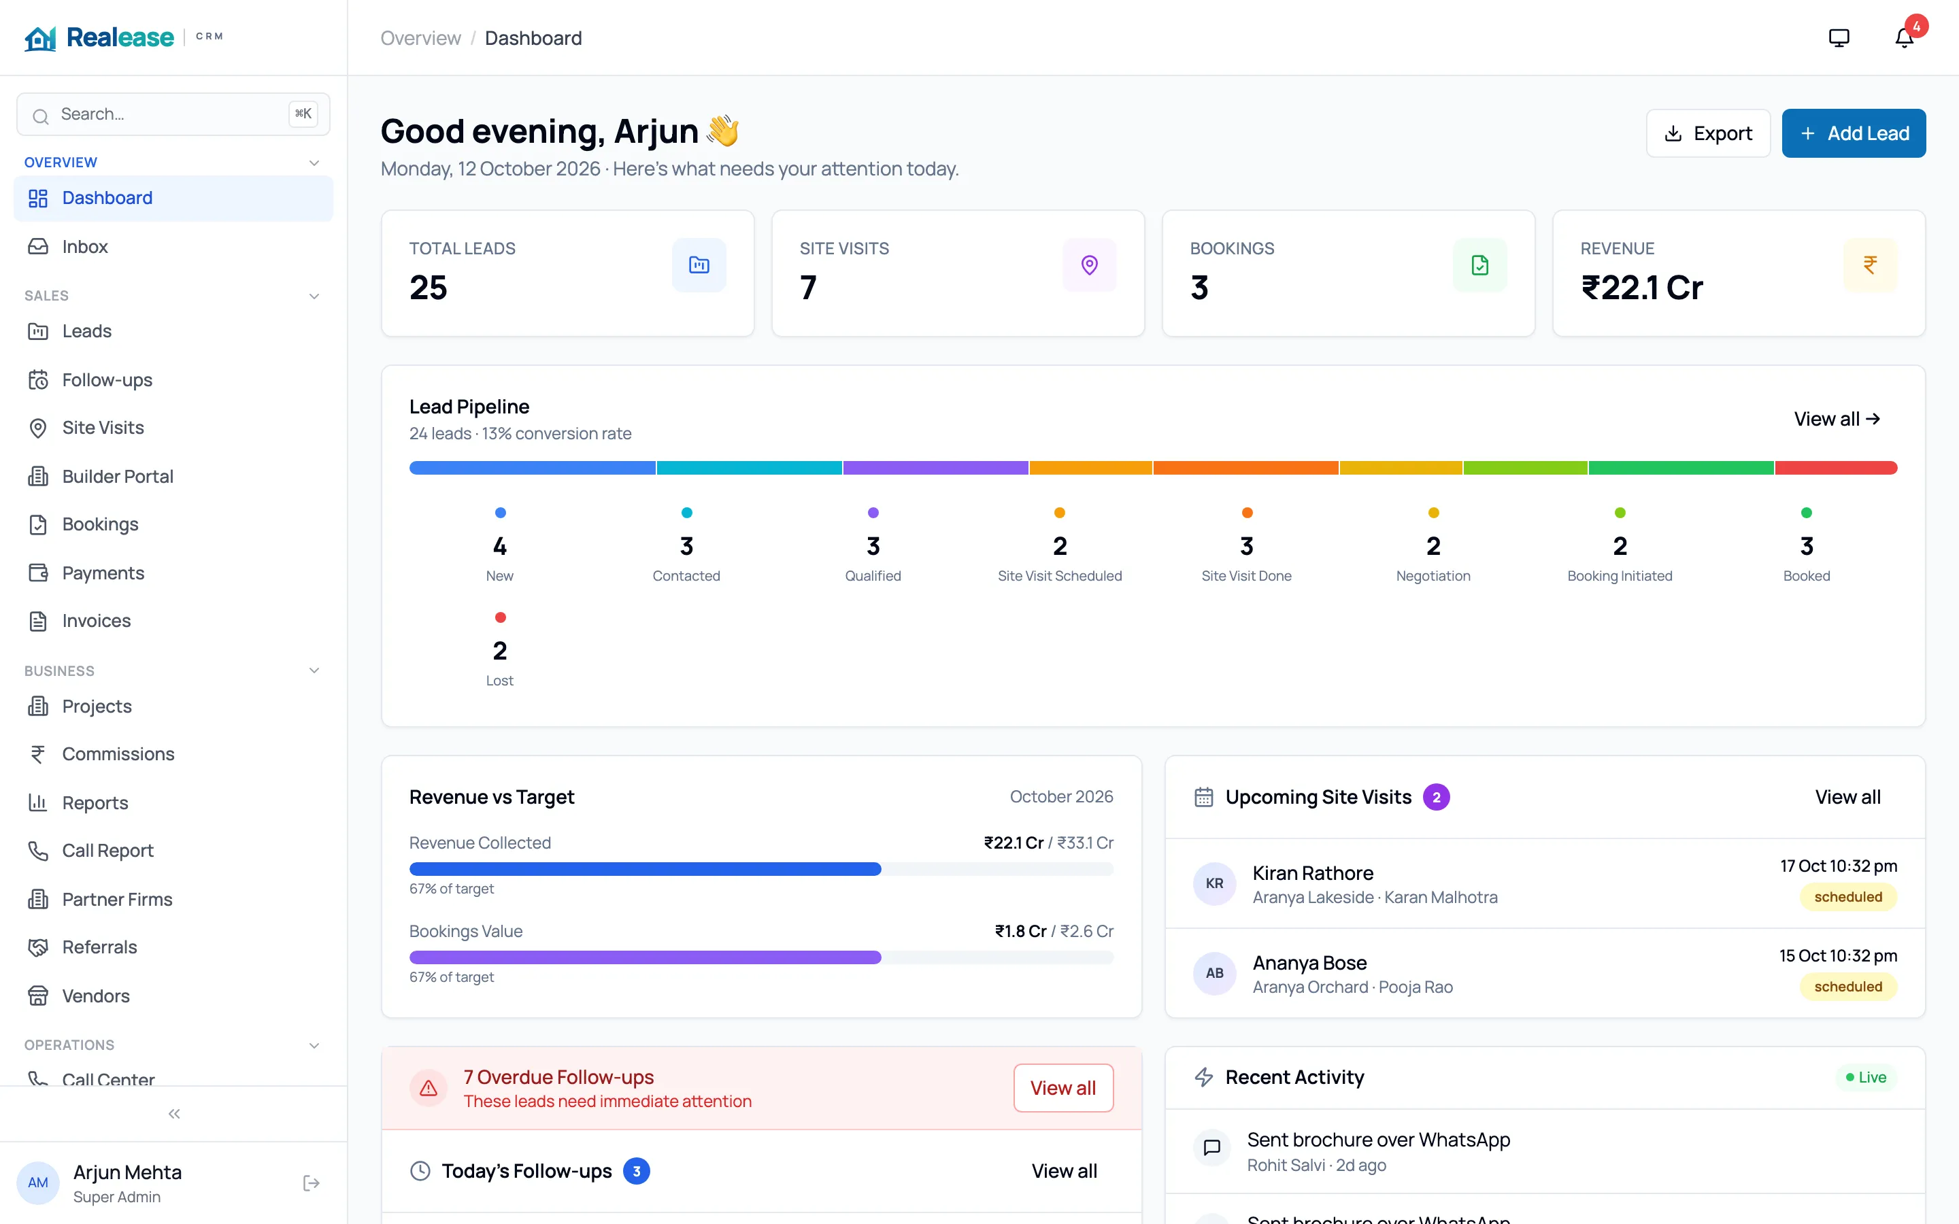Image resolution: width=1959 pixels, height=1224 pixels.
Task: Click the lightning icon beside Recent Activity
Action: [x=1204, y=1076]
